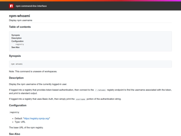Click the npm whoami code block

pyautogui.click(x=90, y=64)
